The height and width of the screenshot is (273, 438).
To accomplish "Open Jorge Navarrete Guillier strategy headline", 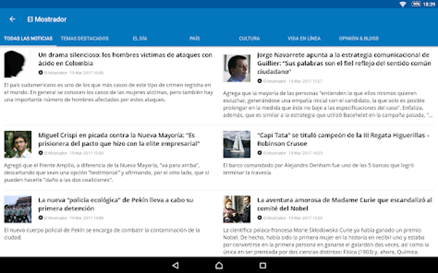I will pyautogui.click(x=344, y=63).
